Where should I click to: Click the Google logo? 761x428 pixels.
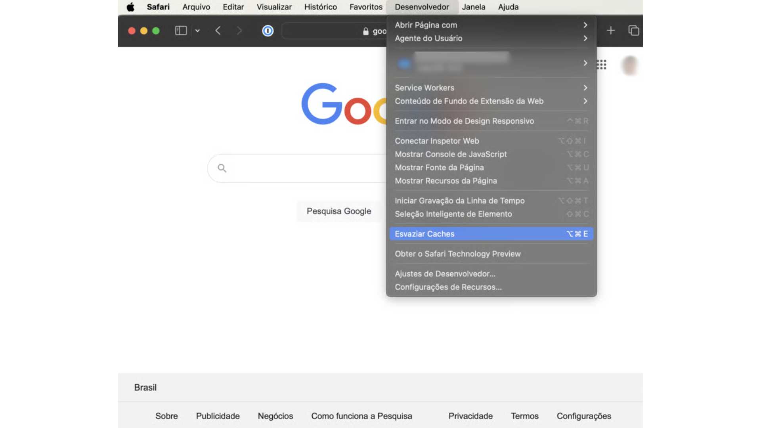pyautogui.click(x=344, y=104)
